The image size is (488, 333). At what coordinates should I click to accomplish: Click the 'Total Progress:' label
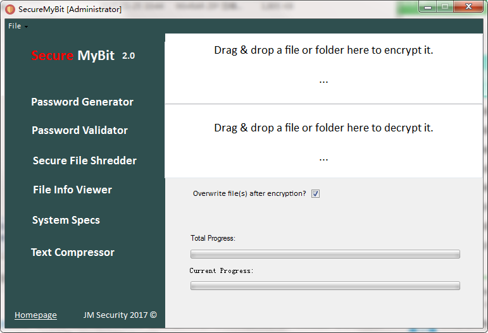pyautogui.click(x=213, y=238)
